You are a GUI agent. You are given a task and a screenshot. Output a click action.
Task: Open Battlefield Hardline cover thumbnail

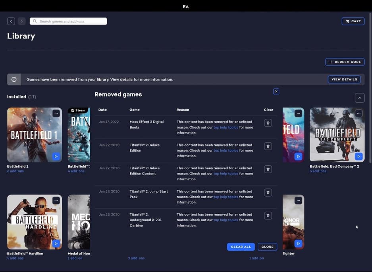[x=35, y=222]
